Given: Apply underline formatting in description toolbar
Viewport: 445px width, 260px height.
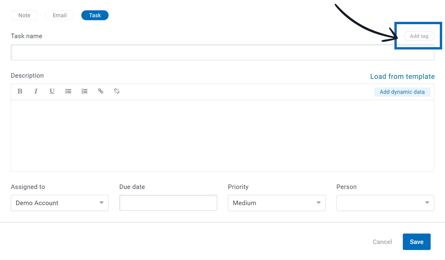Looking at the screenshot, I should [x=52, y=91].
